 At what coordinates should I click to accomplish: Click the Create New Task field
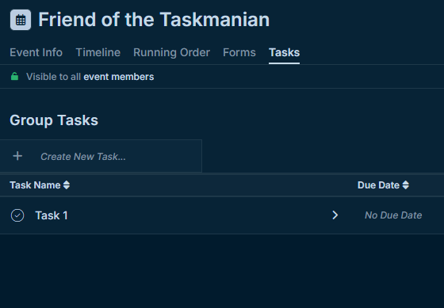101,156
